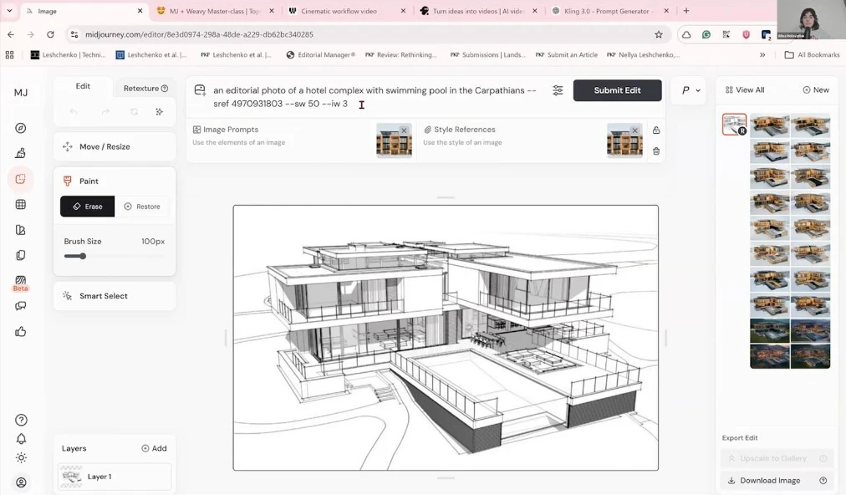The height and width of the screenshot is (495, 846).
Task: Click Download Image button
Action: 770,481
